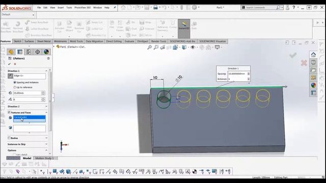
Task: Collapse the Options section chevron
Action: click(x=46, y=150)
